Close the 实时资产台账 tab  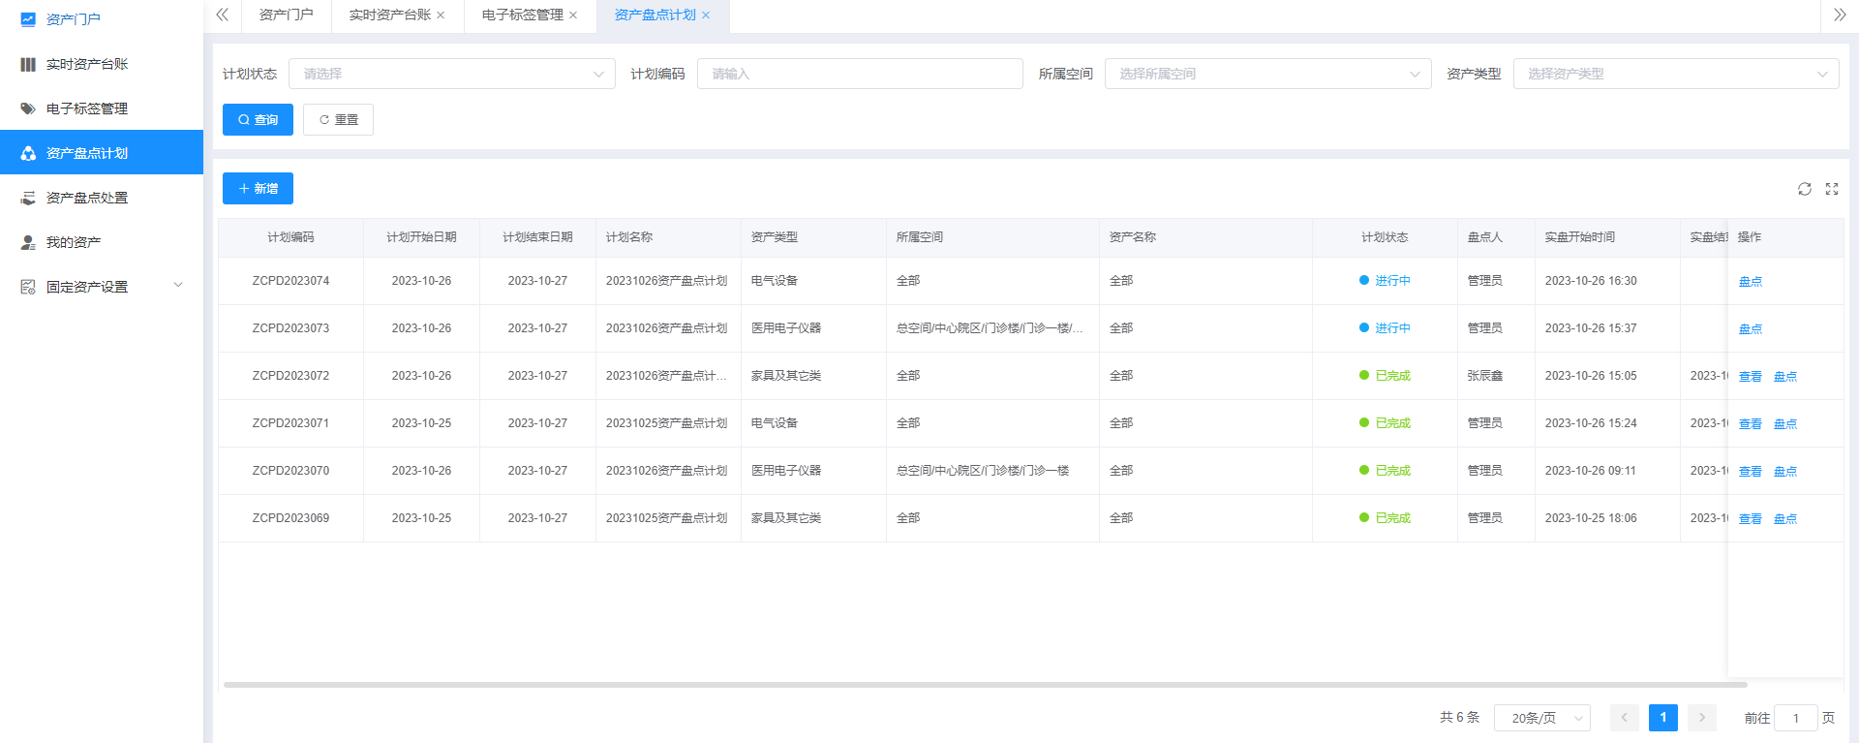[441, 15]
